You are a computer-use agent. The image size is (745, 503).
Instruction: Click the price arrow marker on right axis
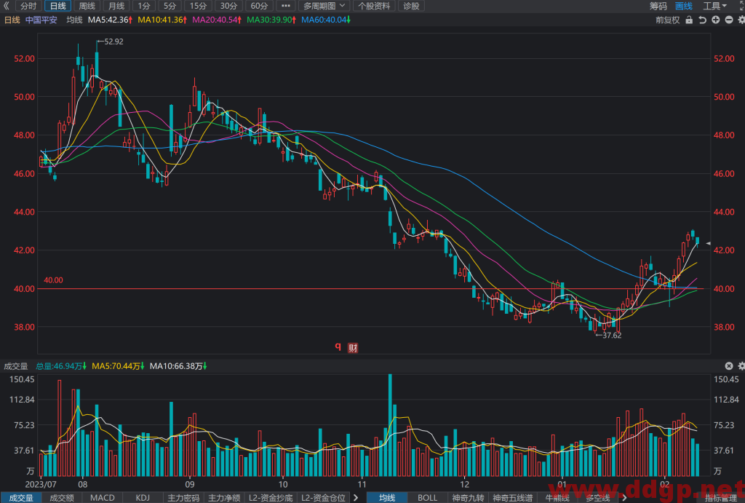(x=708, y=243)
